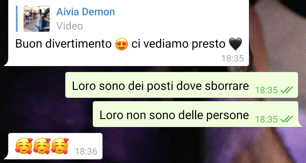Tap the timestamp of first green message
Image resolution: width=306 pixels, height=163 pixels.
(x=266, y=90)
